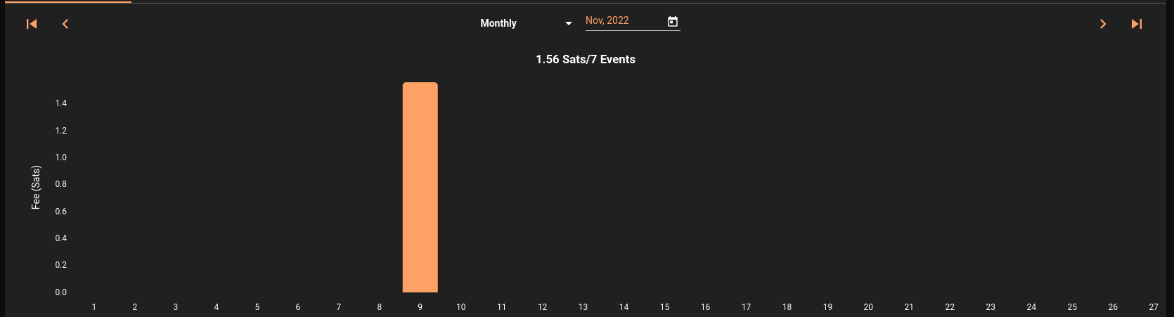Click the y-axis value 0.8
The width and height of the screenshot is (1174, 317).
click(x=61, y=184)
